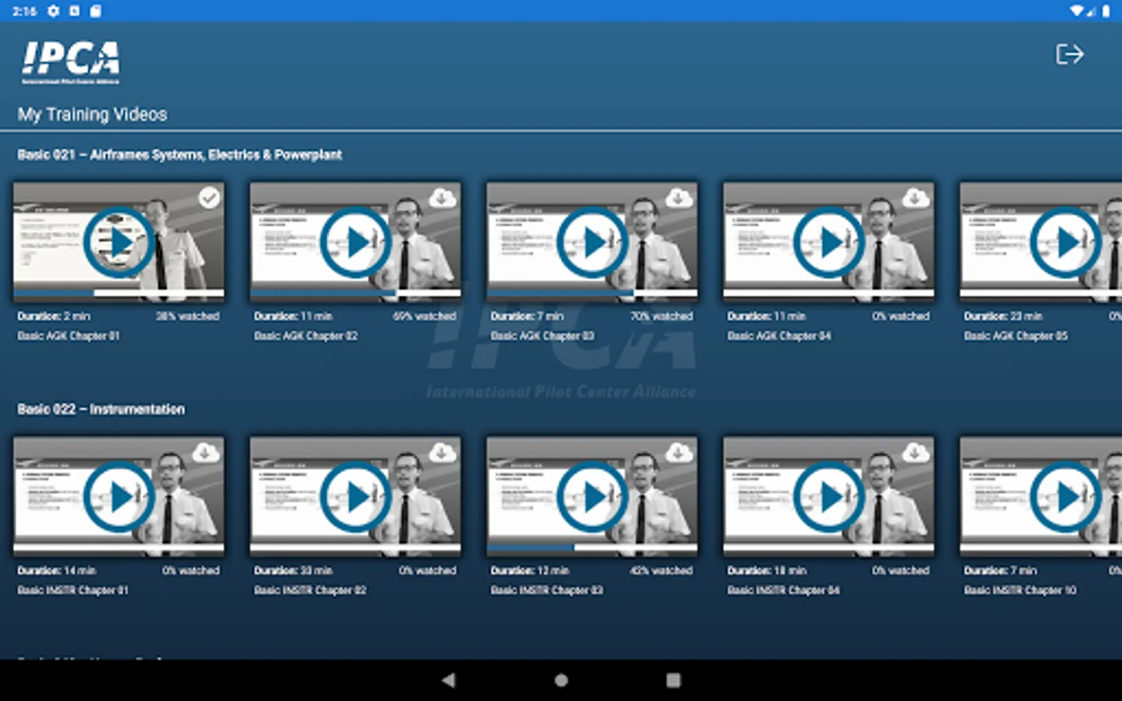Download Basic INSTR Chapter 03 video
The height and width of the screenshot is (701, 1122).
coord(679,453)
